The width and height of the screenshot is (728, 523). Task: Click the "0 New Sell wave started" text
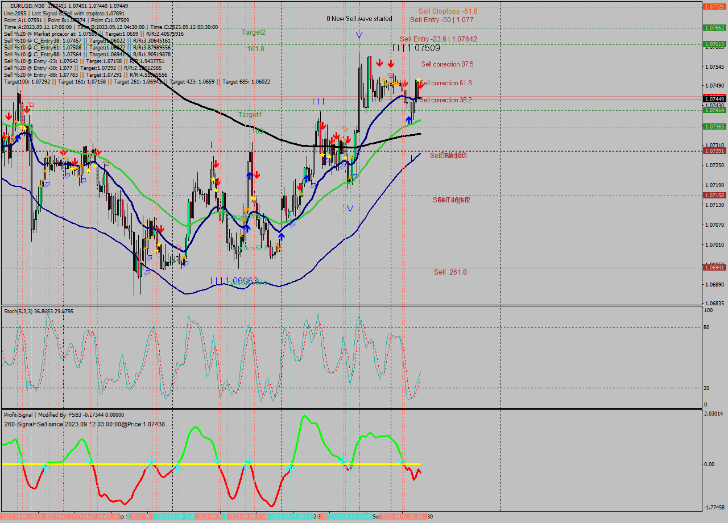(359, 19)
